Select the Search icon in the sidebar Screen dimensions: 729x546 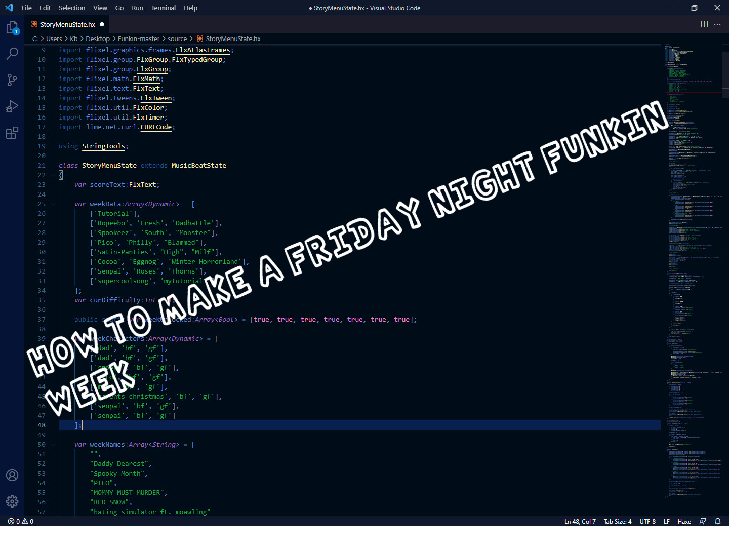click(x=12, y=54)
